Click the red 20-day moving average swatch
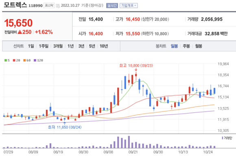 coord(14,60)
